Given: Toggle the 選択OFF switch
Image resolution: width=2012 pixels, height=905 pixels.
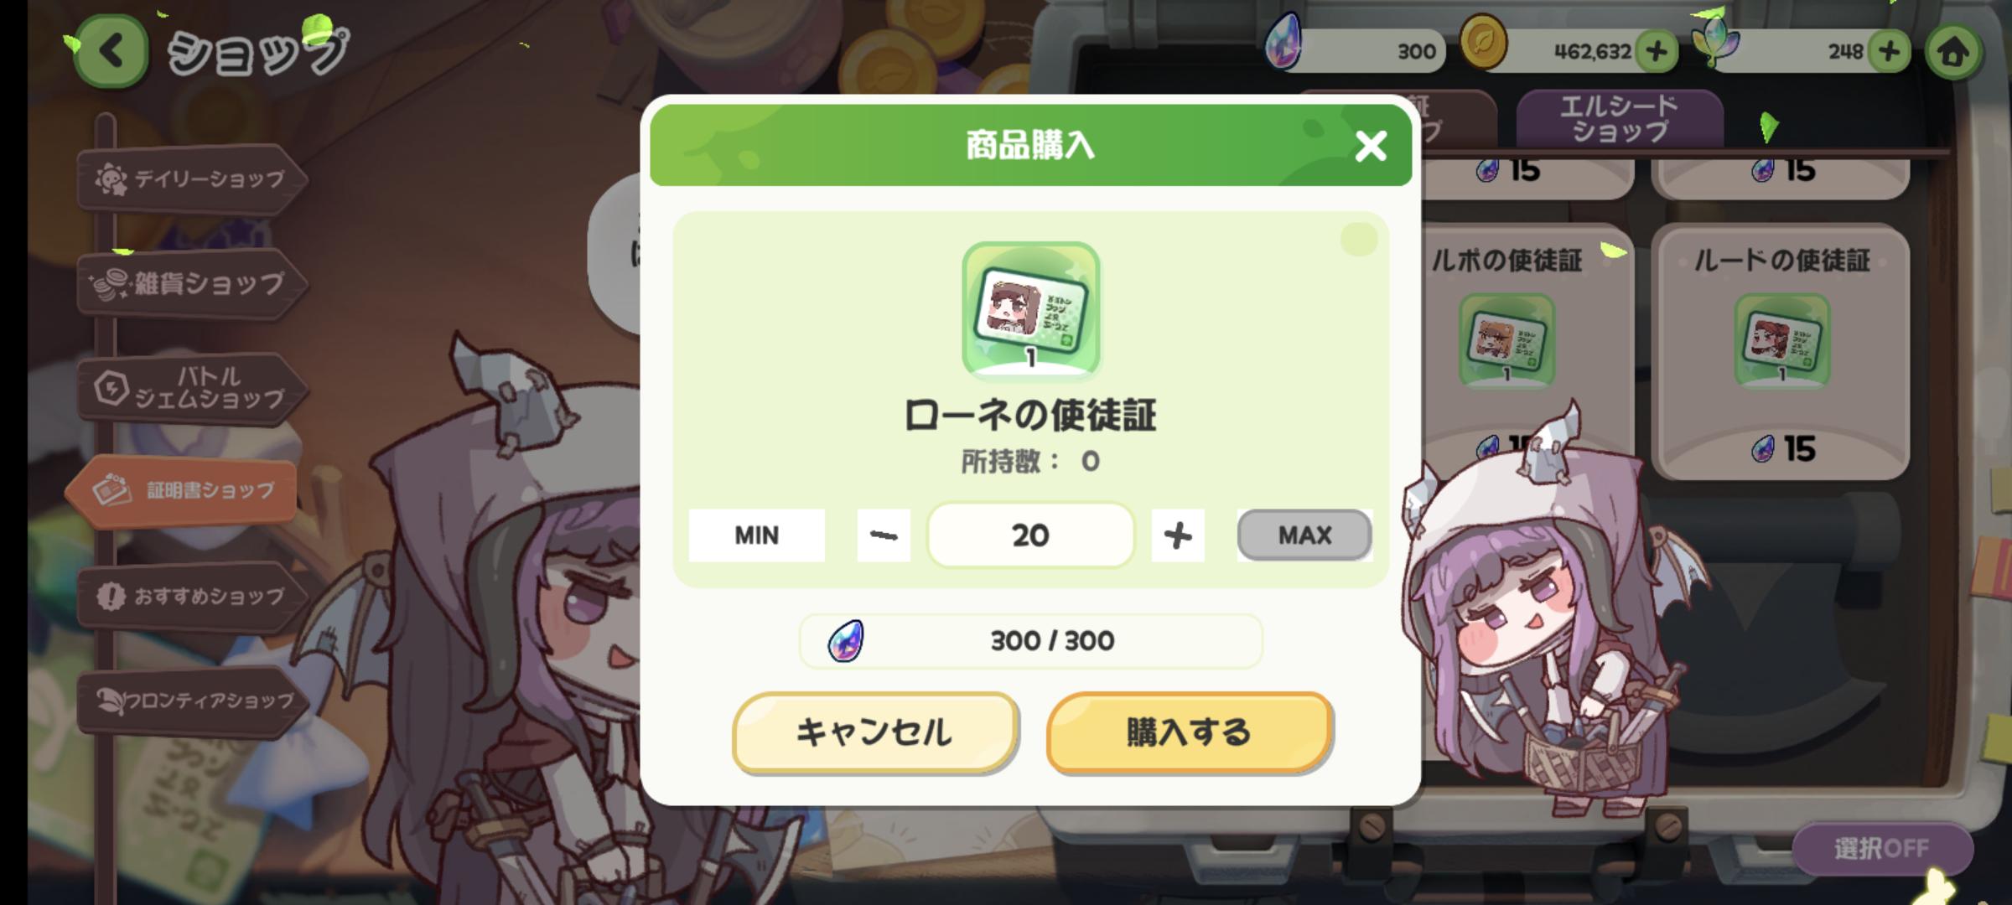Looking at the screenshot, I should coord(1881,849).
